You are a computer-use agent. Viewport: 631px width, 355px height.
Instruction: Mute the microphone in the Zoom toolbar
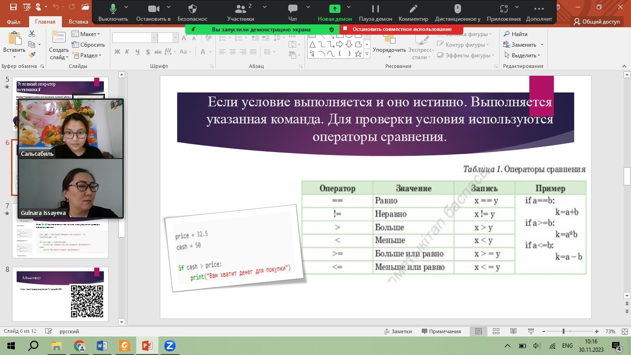[113, 9]
